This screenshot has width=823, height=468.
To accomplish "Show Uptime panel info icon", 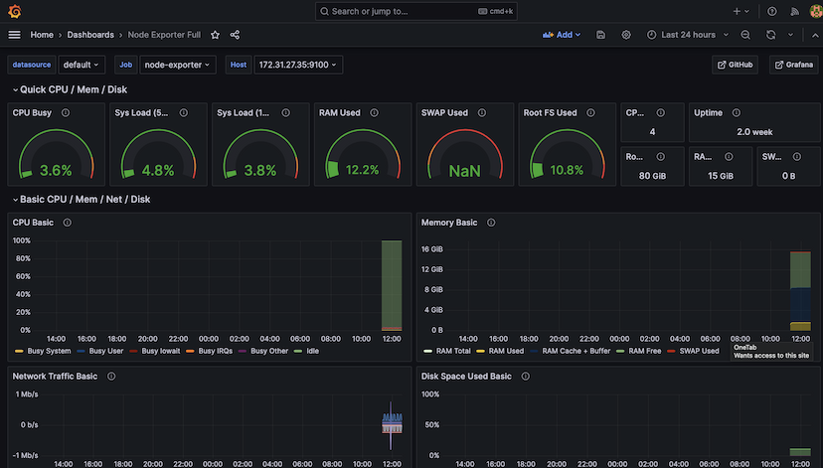I will click(736, 112).
